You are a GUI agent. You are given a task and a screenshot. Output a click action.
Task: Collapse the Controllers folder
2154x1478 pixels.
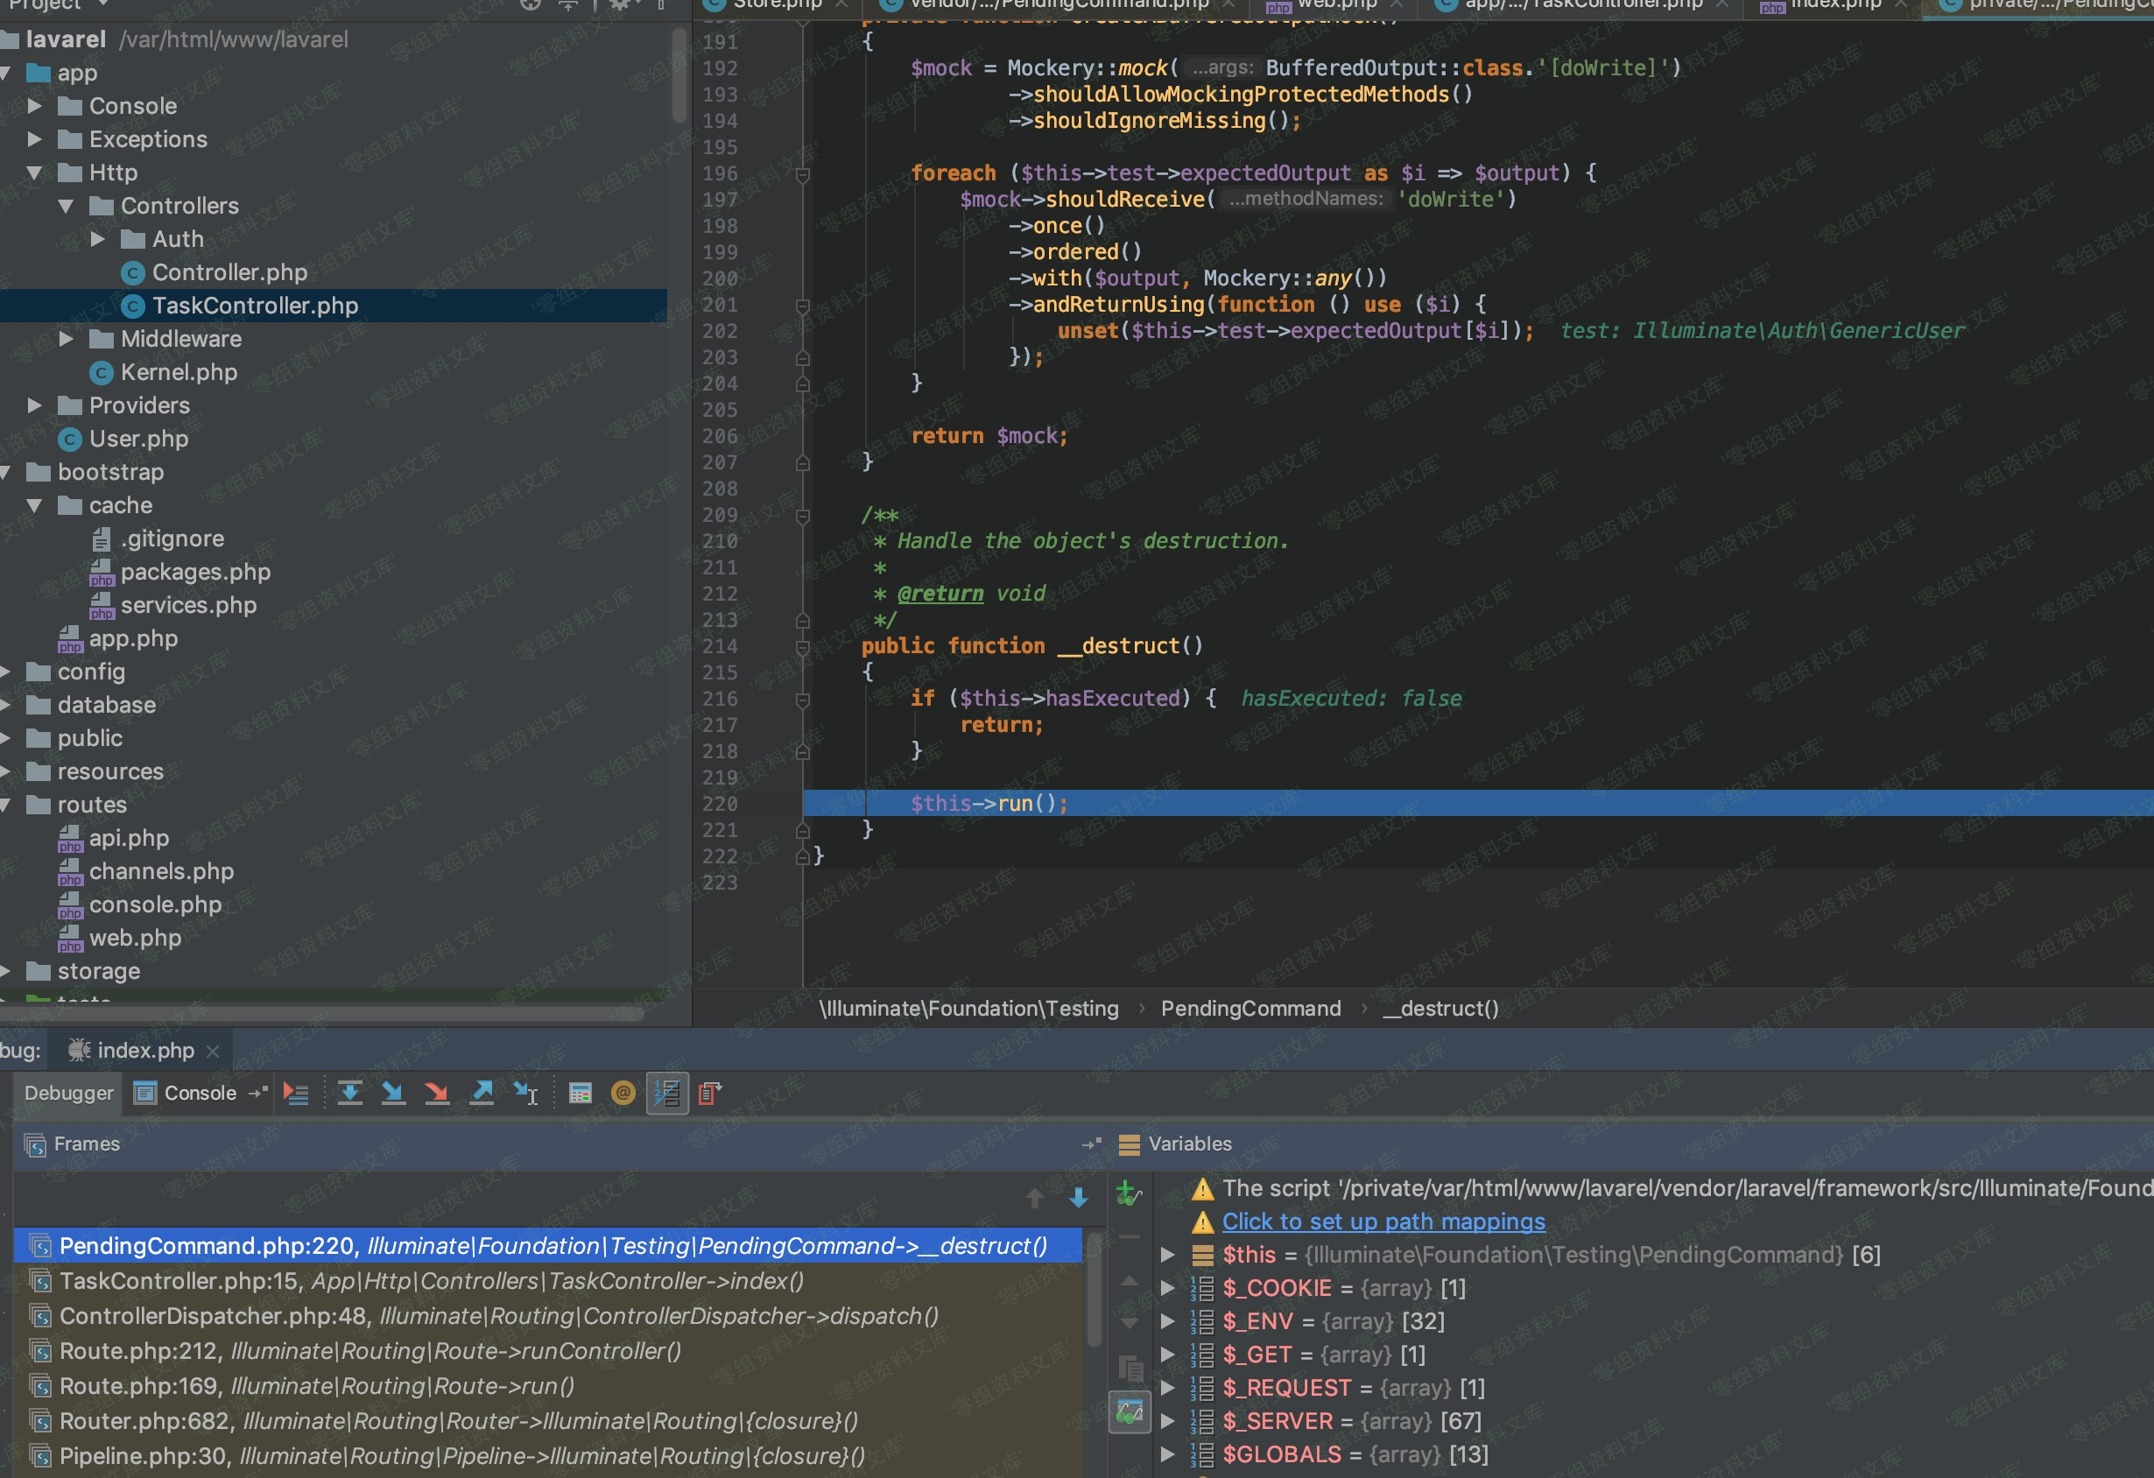66,207
